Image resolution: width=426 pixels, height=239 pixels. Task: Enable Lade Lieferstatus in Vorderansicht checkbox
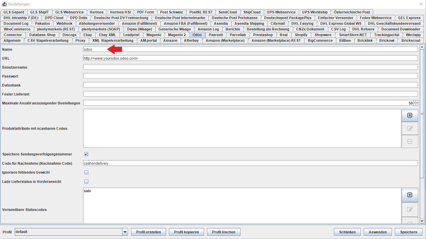point(86,181)
